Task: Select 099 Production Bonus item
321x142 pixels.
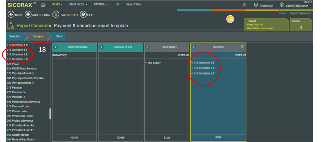Action: click(x=20, y=116)
